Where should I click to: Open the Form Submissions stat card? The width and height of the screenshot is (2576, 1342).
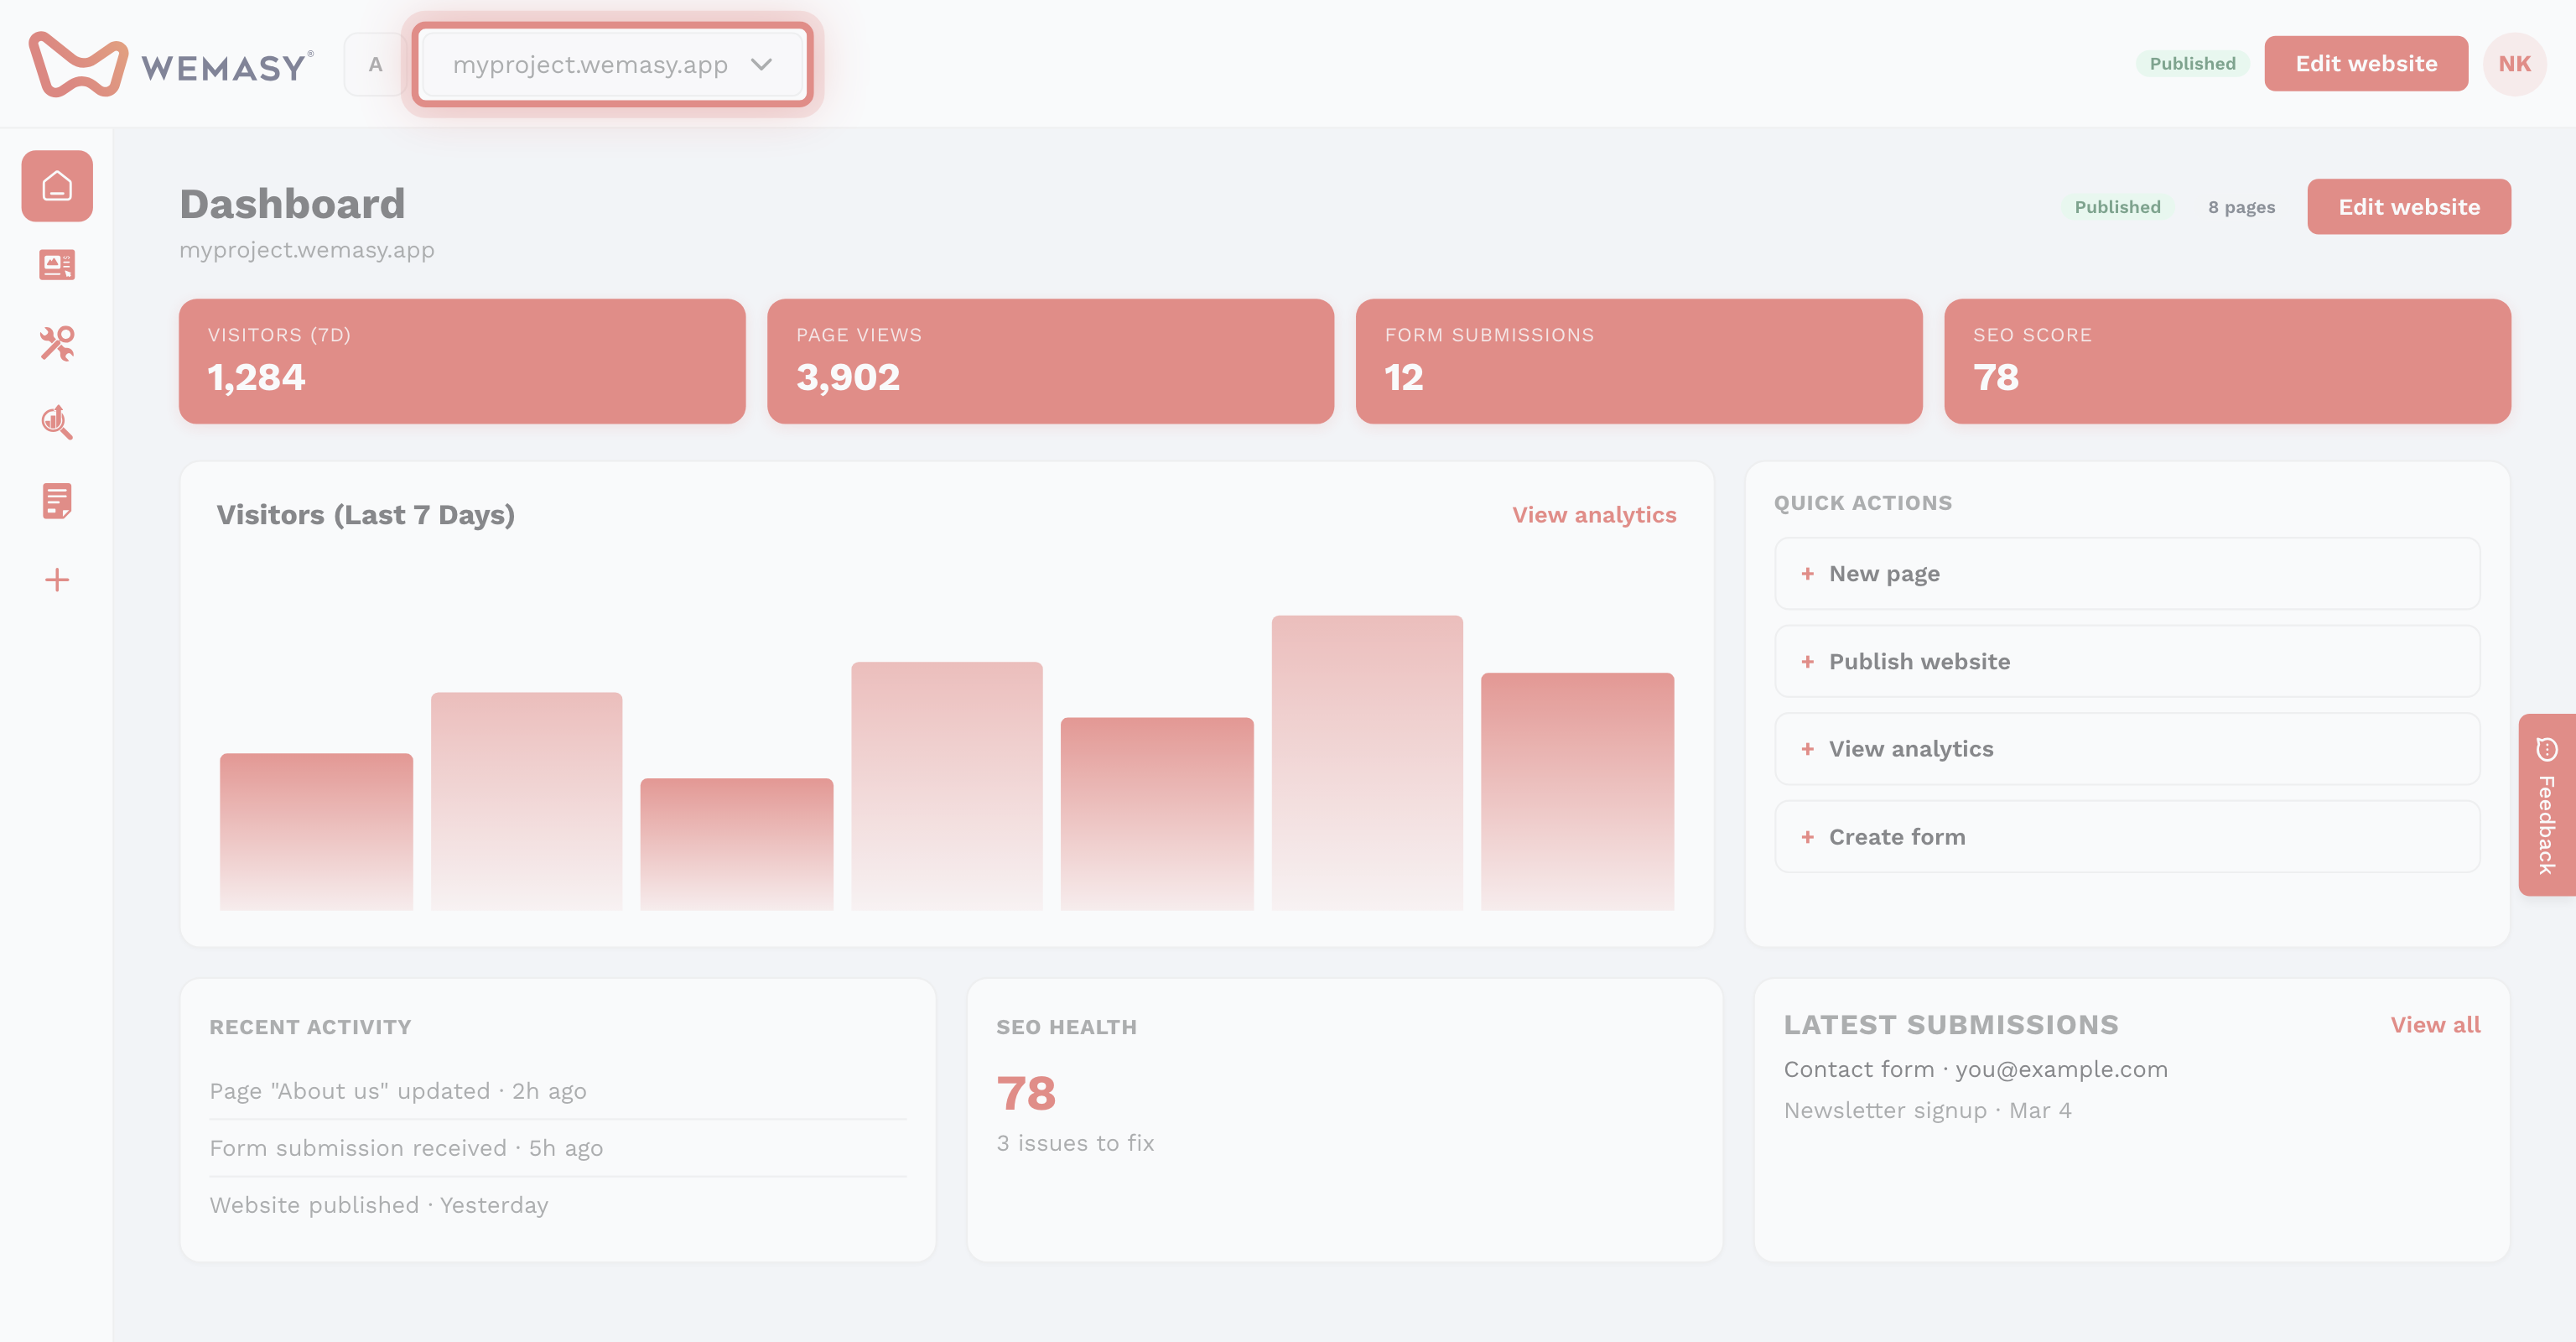[1638, 361]
